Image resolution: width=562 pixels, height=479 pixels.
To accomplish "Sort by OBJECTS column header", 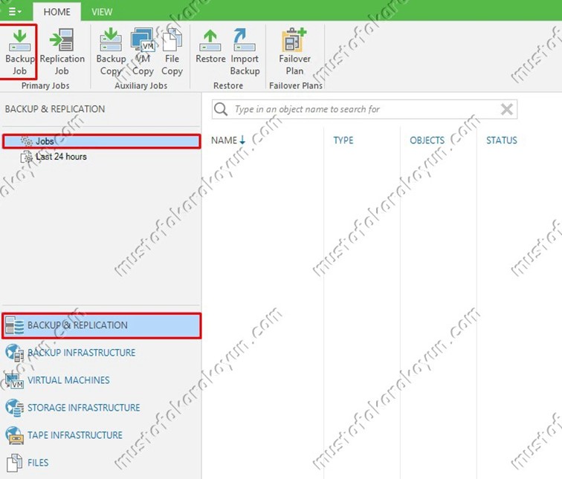I will click(427, 140).
